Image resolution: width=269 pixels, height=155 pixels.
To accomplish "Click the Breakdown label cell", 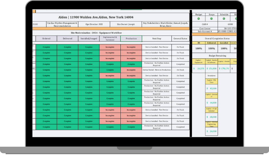I will [212, 76].
